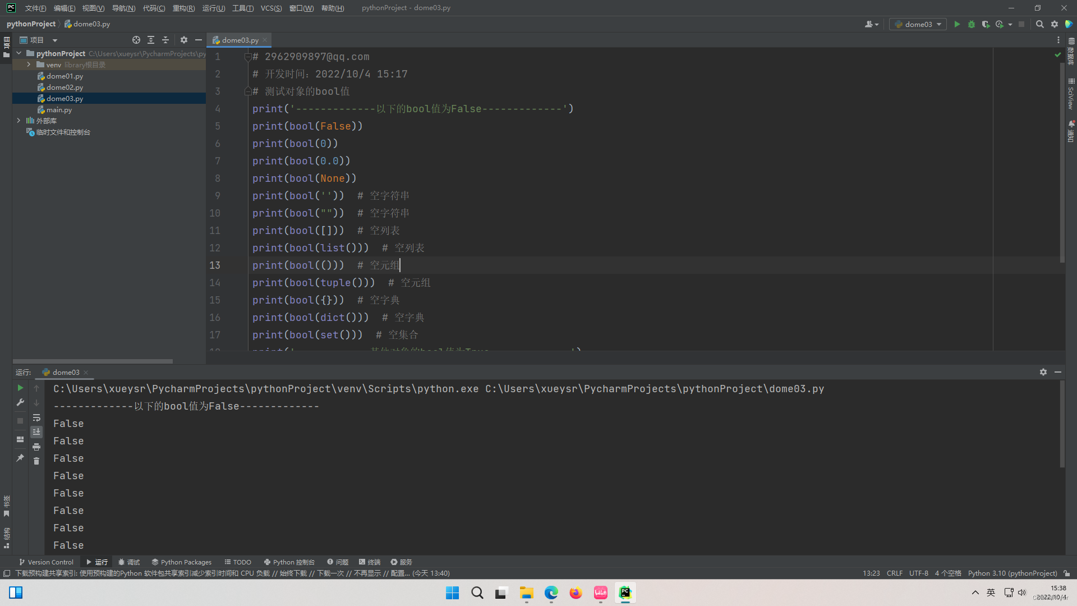
Task: Open the project panel settings gear
Action: (184, 40)
